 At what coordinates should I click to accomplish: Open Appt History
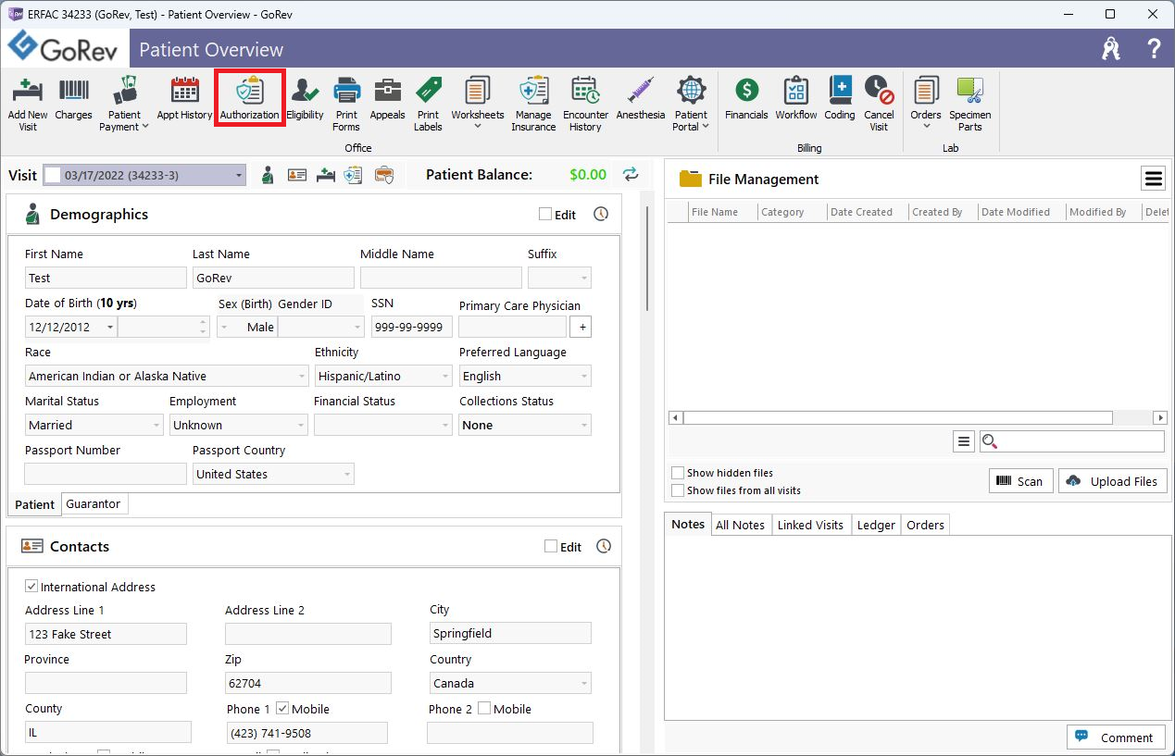[x=184, y=99]
